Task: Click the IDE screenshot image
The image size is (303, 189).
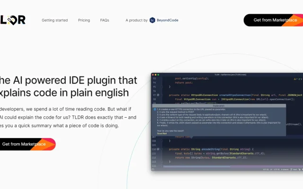Action: [x=227, y=122]
